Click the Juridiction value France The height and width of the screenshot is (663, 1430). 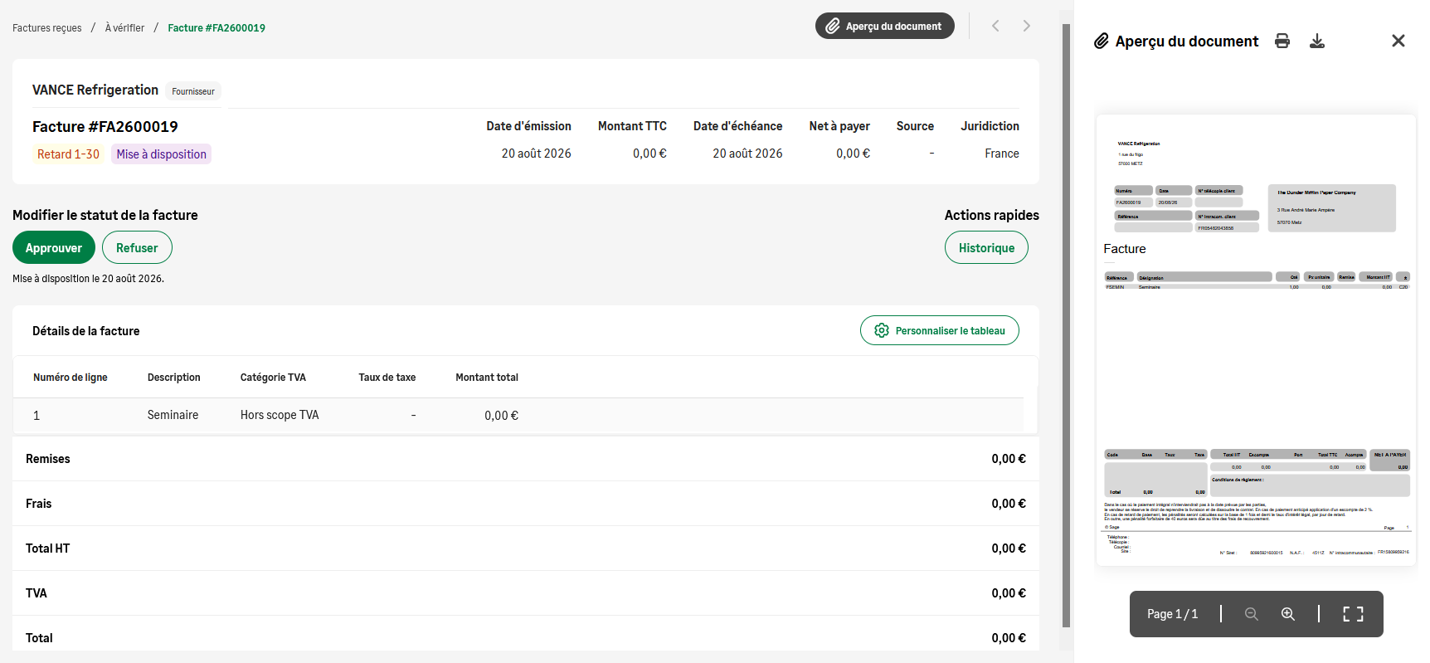[x=1002, y=154]
